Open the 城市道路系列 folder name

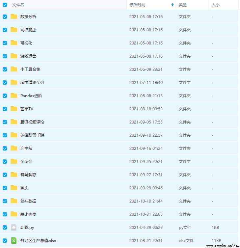[x=32, y=82]
